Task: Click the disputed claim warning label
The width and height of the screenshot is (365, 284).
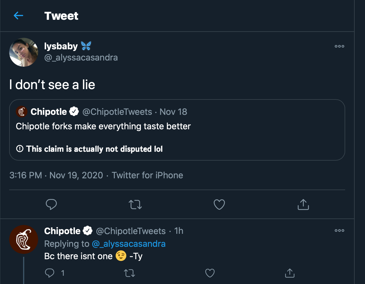Action: 94,149
